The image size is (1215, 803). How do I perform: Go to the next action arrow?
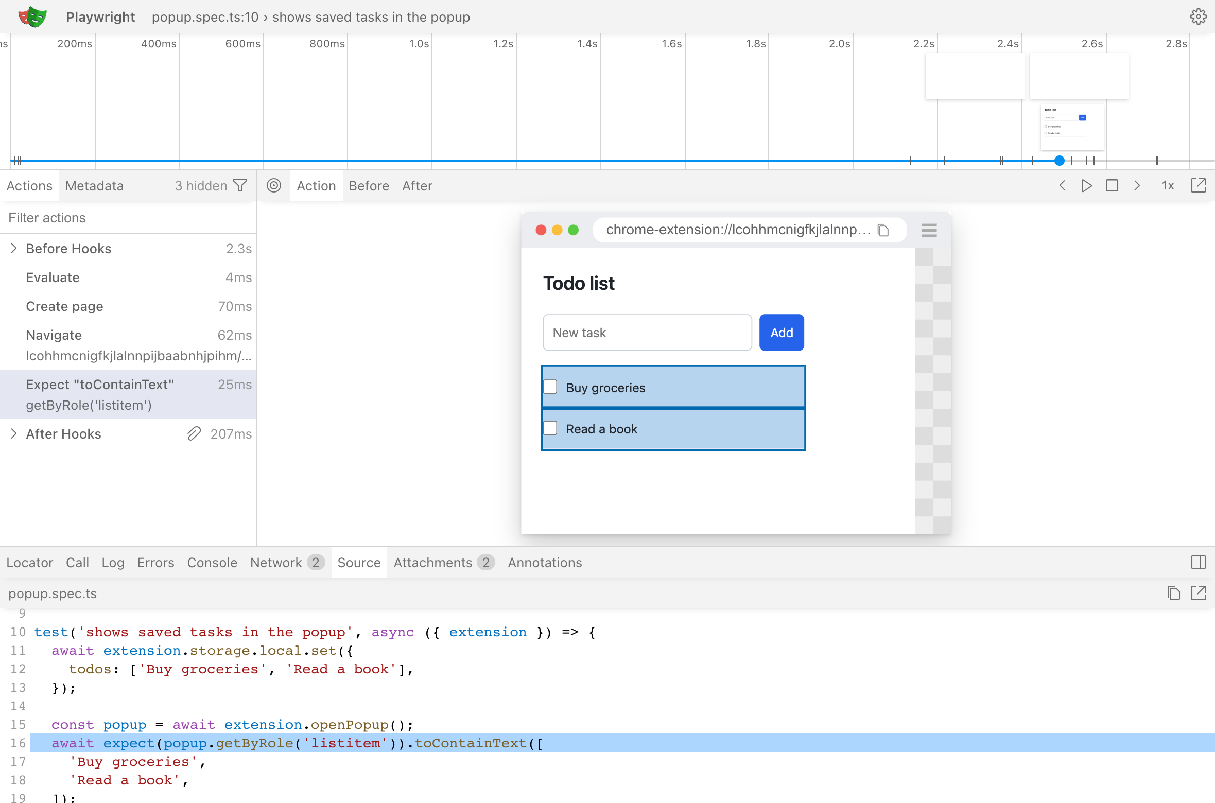[1137, 185]
